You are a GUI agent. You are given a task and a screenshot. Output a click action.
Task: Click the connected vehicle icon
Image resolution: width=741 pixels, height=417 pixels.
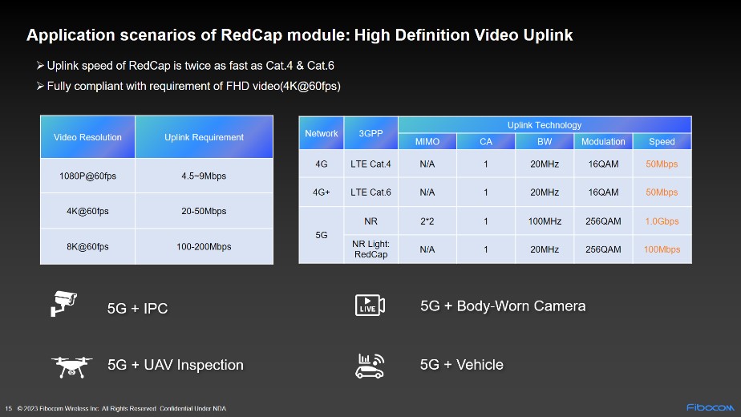[x=370, y=365]
